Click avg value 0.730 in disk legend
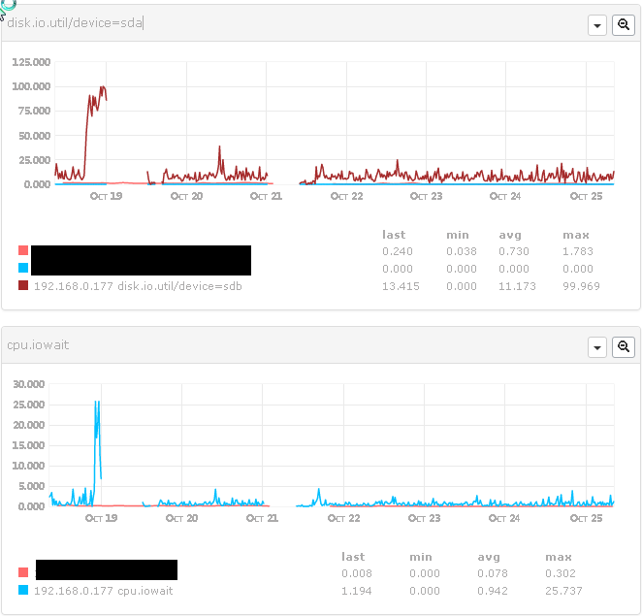This screenshot has width=642, height=616. tap(514, 251)
